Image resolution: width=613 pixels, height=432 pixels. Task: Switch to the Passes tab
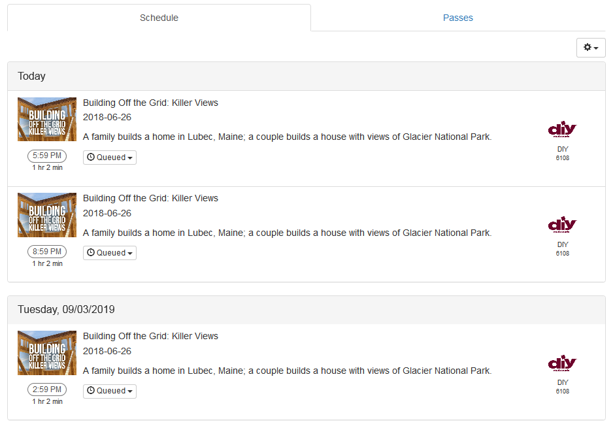pyautogui.click(x=457, y=18)
